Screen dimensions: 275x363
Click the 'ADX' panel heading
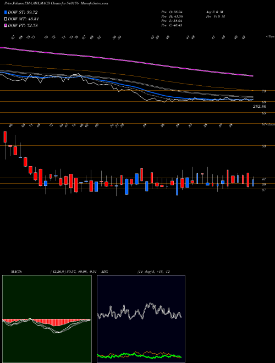[105, 272]
